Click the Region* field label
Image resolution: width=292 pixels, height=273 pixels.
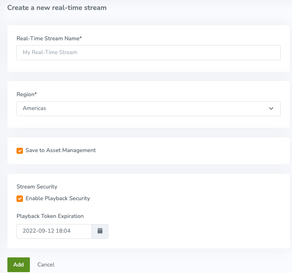[26, 94]
